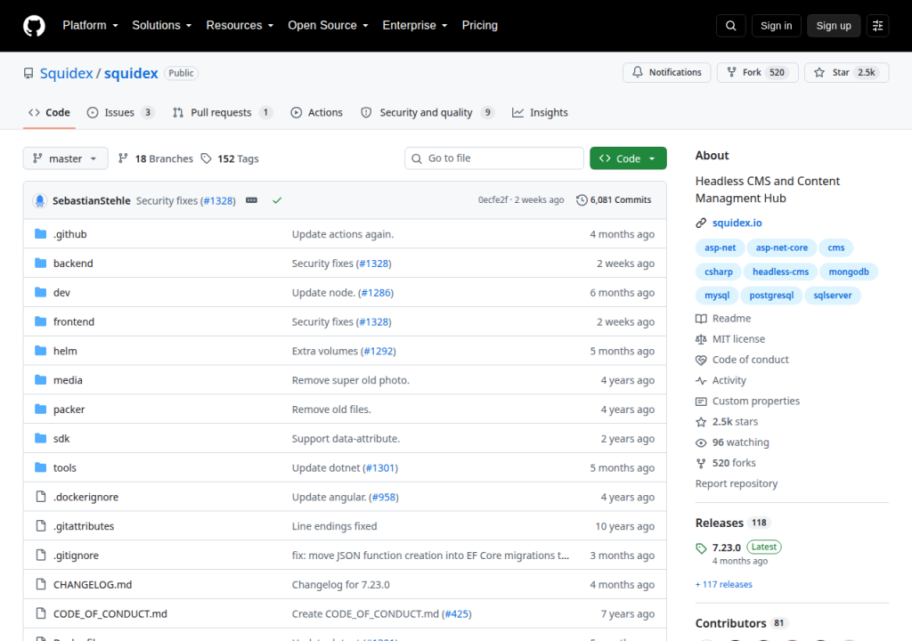This screenshot has height=641, width=912.
Task: Open the .dockerignore file
Action: (x=85, y=497)
